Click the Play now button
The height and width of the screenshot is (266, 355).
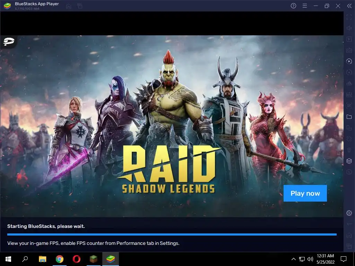point(305,193)
